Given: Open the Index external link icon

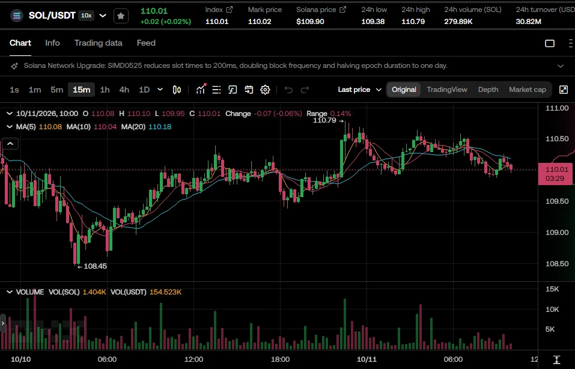Looking at the screenshot, I should [230, 10].
